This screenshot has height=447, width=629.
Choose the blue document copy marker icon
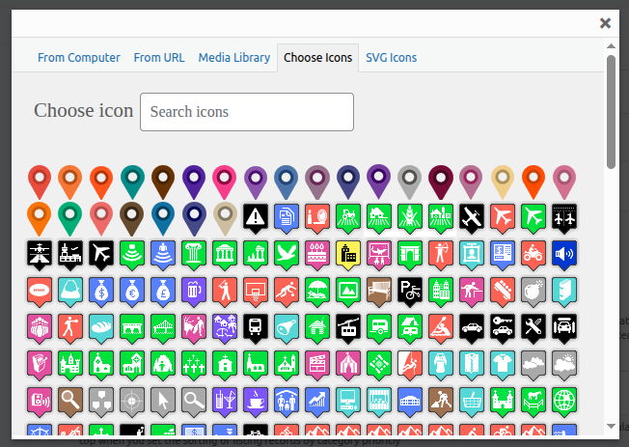pos(286,219)
